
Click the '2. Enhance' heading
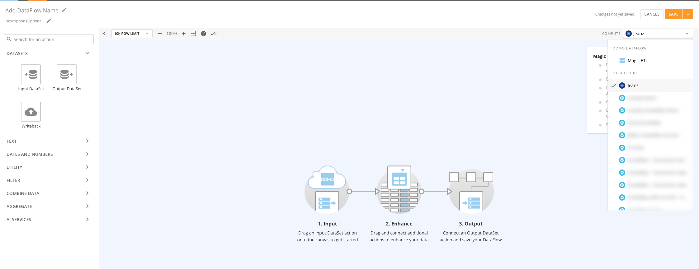399,224
